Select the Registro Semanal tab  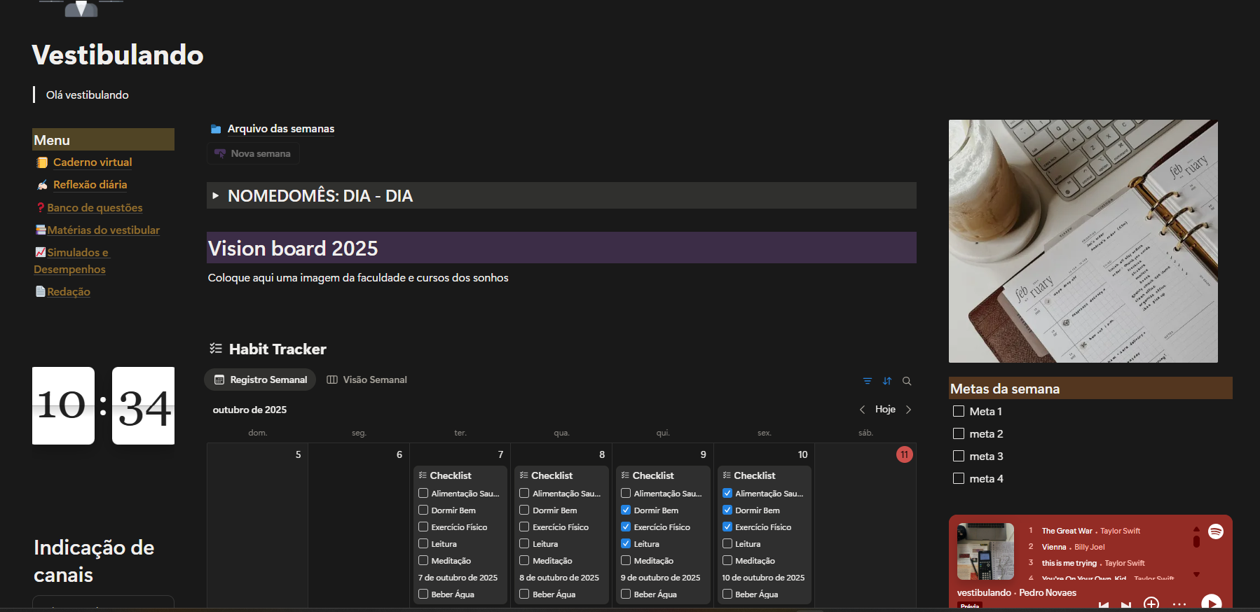260,380
